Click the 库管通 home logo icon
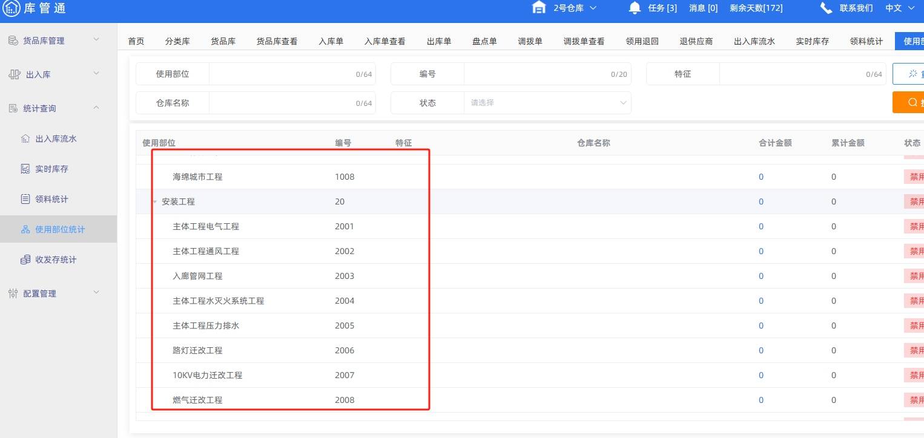Screen dimensions: 924x438 click(12, 8)
